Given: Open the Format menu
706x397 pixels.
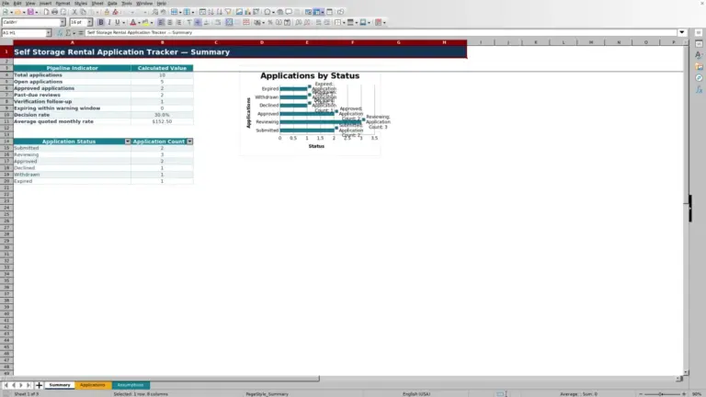Looking at the screenshot, I should (x=63, y=3).
